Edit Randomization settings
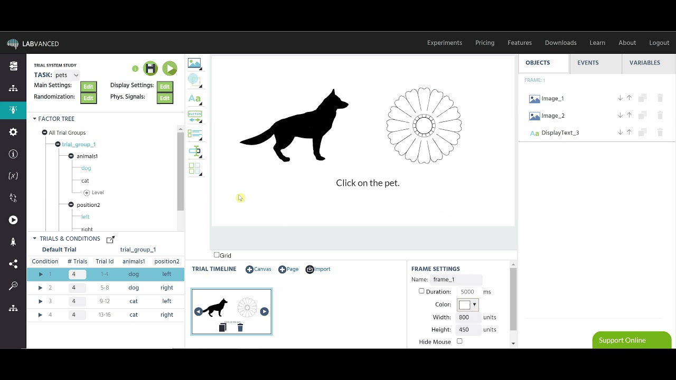This screenshot has width=676, height=380. tap(88, 98)
